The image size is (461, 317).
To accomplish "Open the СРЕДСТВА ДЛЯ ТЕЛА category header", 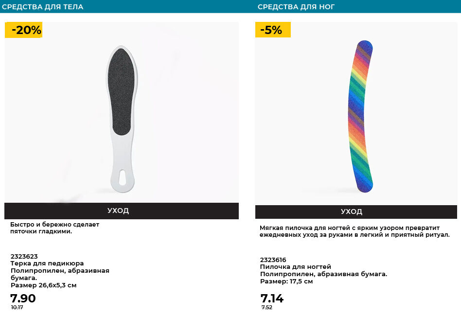I will tap(43, 7).
